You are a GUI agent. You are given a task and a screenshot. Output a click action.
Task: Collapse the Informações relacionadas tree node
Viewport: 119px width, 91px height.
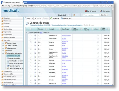[x=3, y=53]
